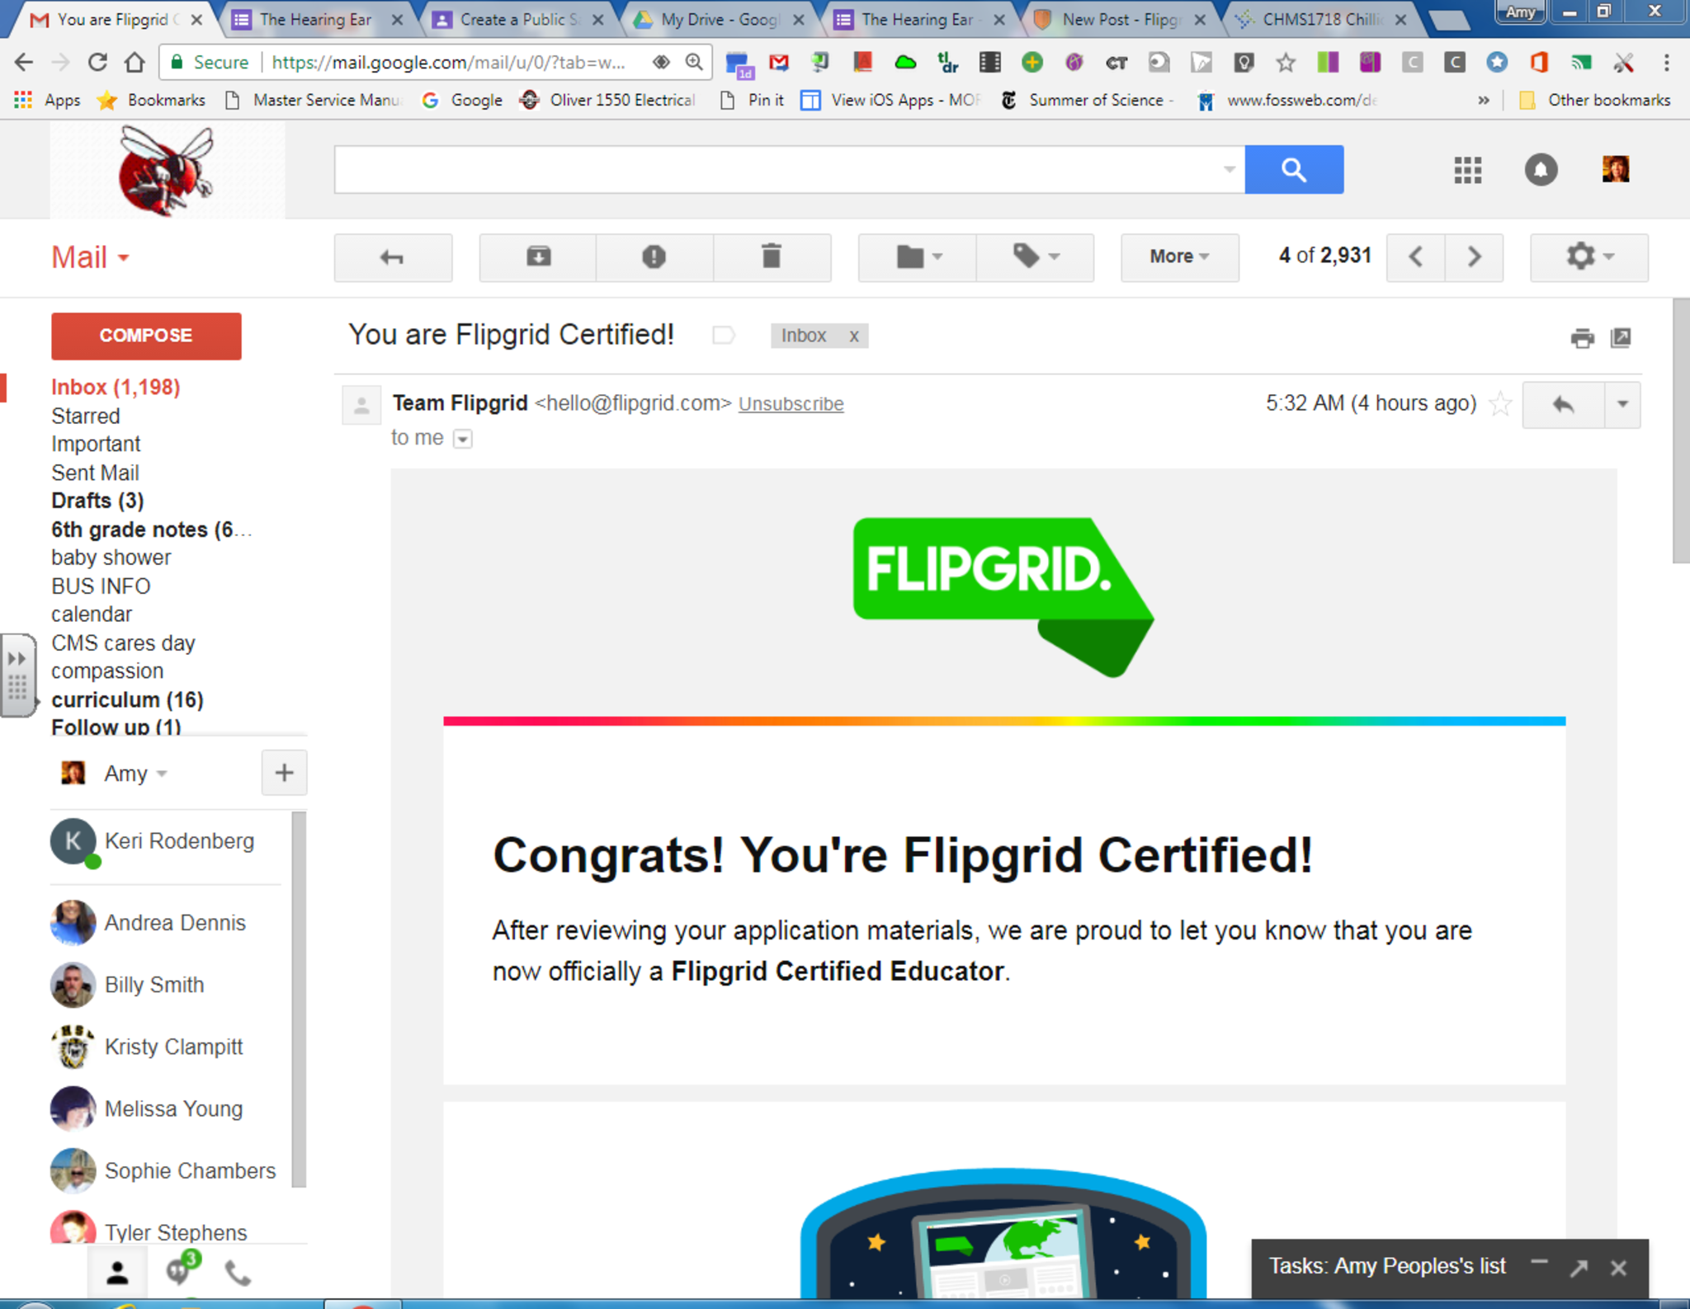The height and width of the screenshot is (1309, 1690).
Task: Click the blue search magnifier button
Action: coord(1293,170)
